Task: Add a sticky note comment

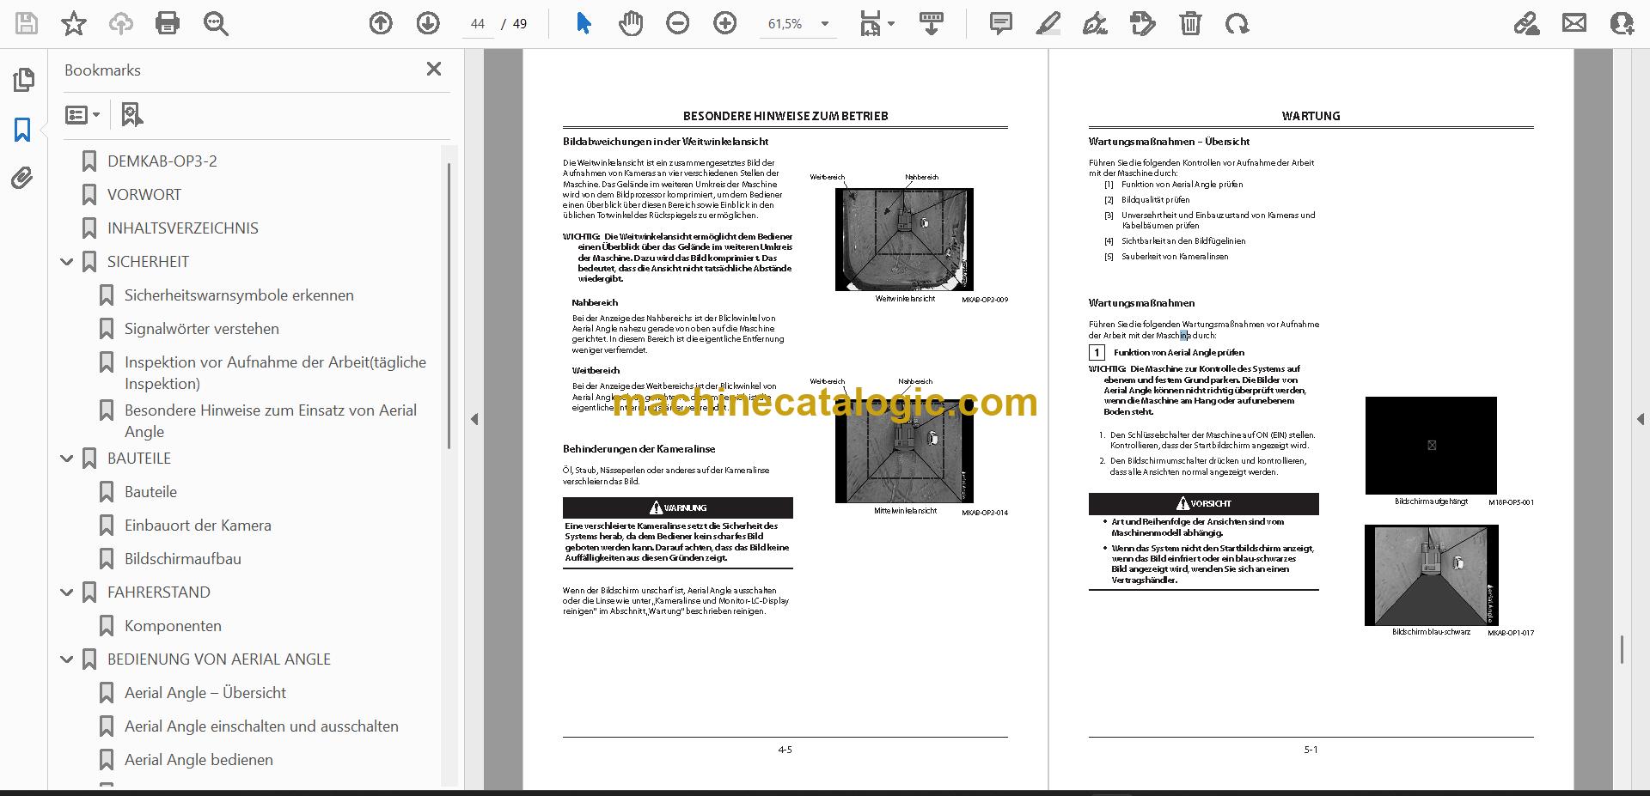Action: coord(1000,23)
